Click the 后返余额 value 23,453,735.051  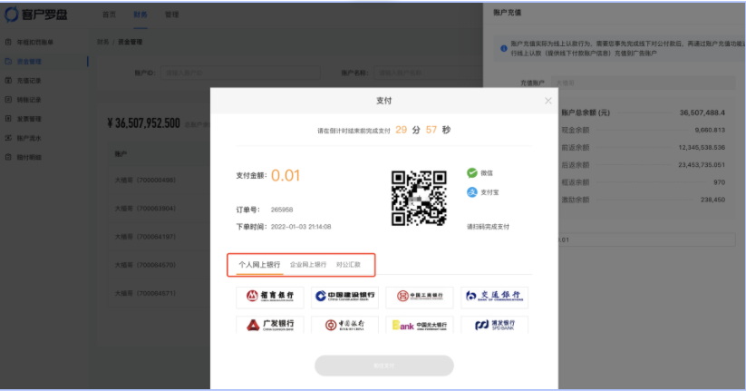pos(702,165)
